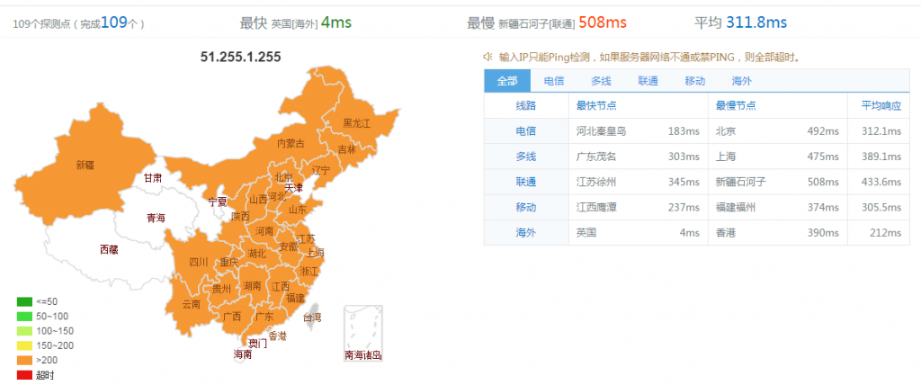Click the orange >200 legend swatch
The width and height of the screenshot is (921, 385).
[24, 360]
